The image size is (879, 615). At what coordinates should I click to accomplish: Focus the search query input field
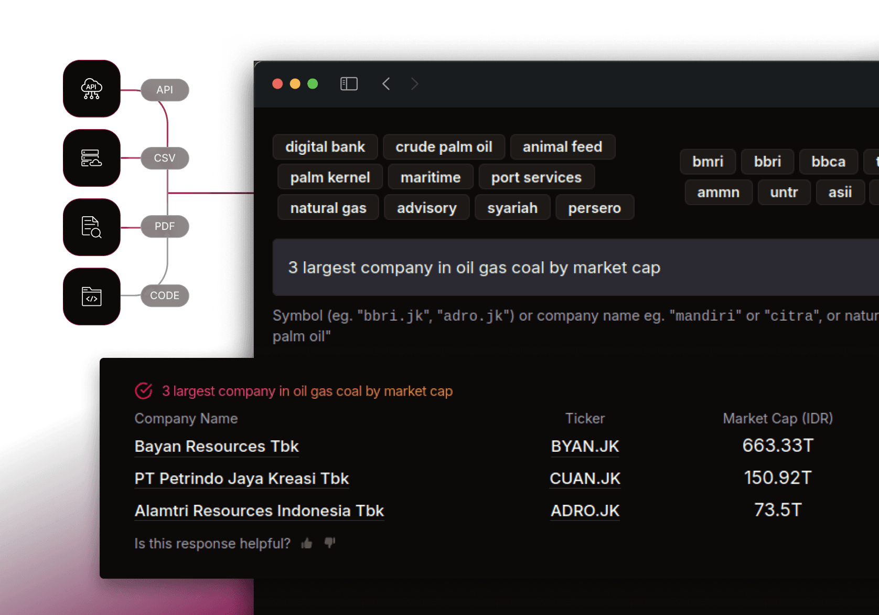tap(576, 268)
